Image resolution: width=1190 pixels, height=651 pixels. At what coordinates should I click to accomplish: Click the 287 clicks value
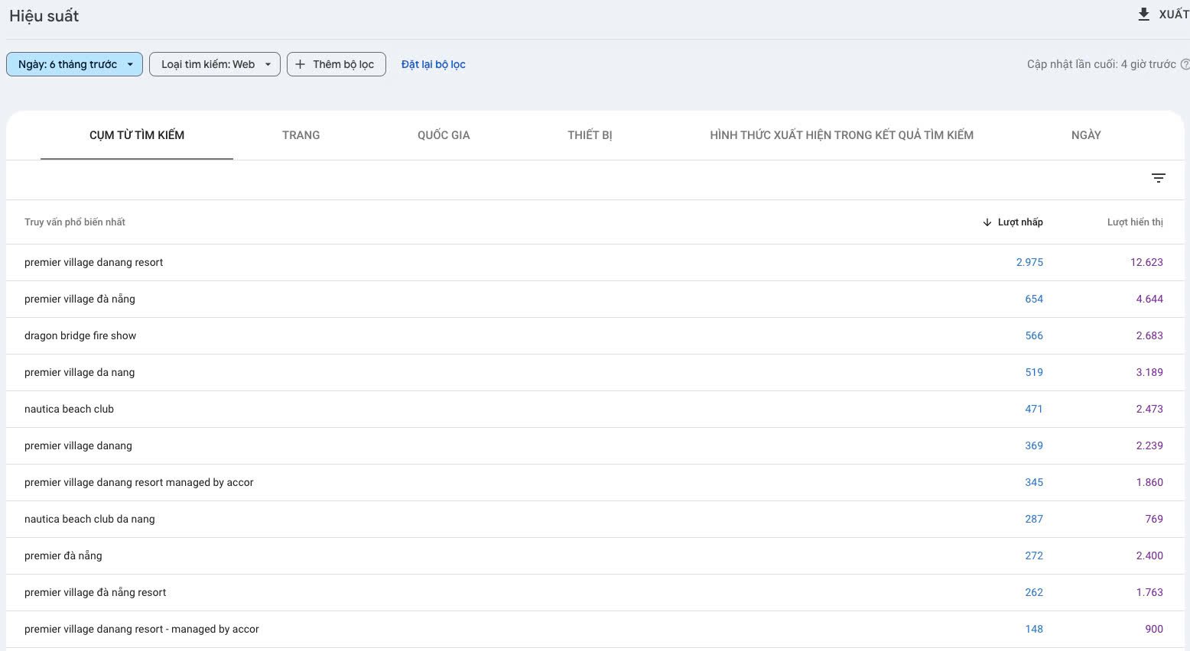1034,519
